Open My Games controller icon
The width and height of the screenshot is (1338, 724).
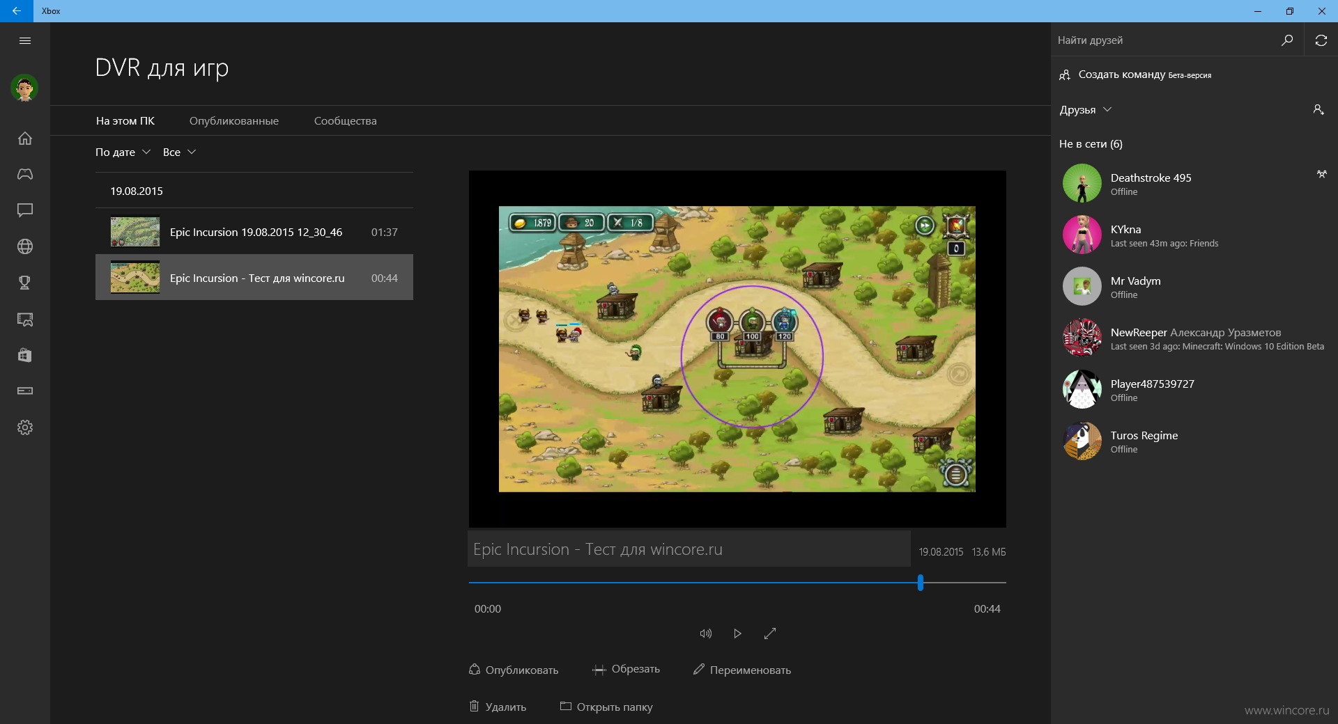pos(25,174)
